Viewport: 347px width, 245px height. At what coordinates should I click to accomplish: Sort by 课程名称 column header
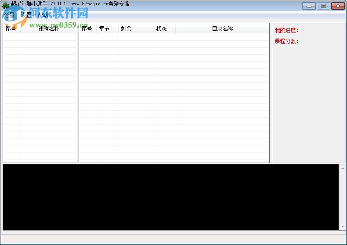pyautogui.click(x=49, y=28)
